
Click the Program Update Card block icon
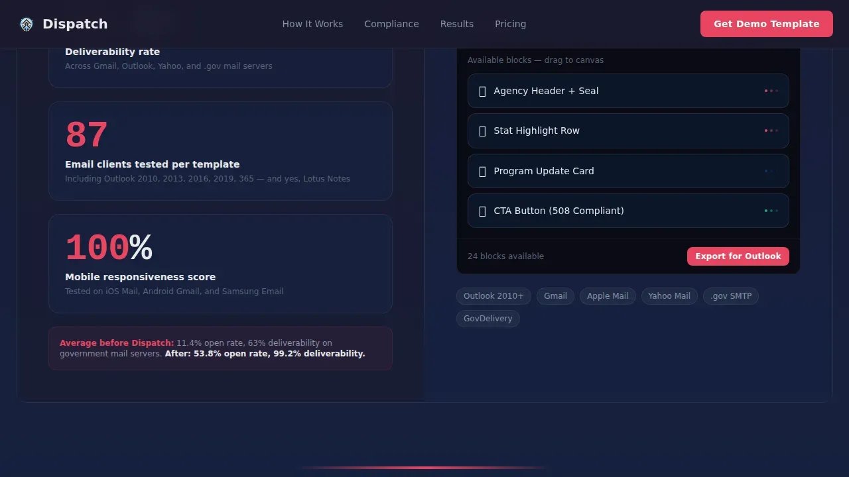coord(482,171)
